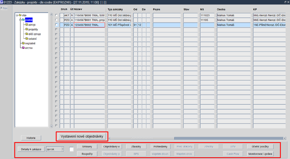
Task: Click the zdroje folder icon in tree
Action: tap(27, 24)
